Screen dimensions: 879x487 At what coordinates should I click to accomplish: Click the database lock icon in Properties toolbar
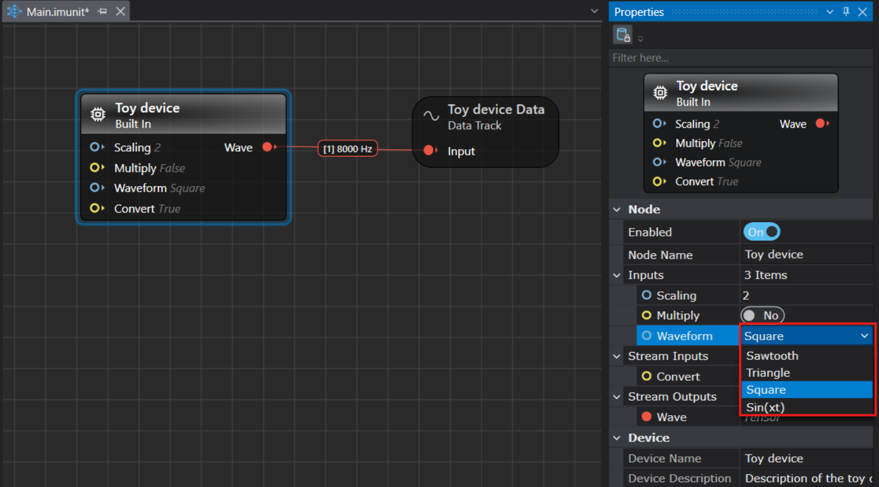pos(622,35)
